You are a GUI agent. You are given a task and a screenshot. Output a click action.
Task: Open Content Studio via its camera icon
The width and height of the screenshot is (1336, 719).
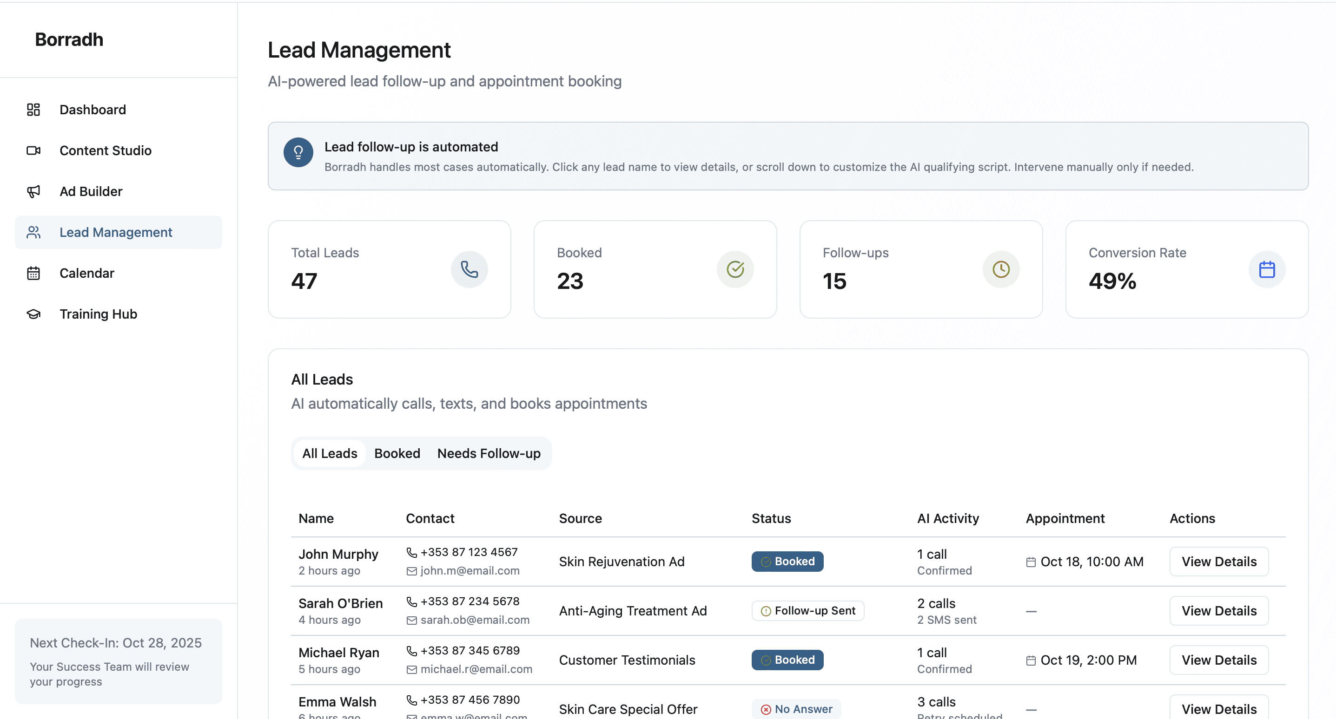click(33, 150)
